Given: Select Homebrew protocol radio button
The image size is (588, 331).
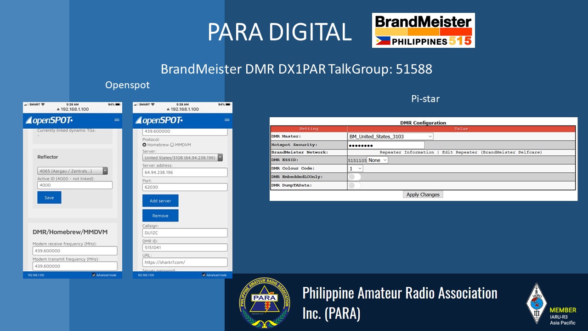Looking at the screenshot, I should click(145, 145).
